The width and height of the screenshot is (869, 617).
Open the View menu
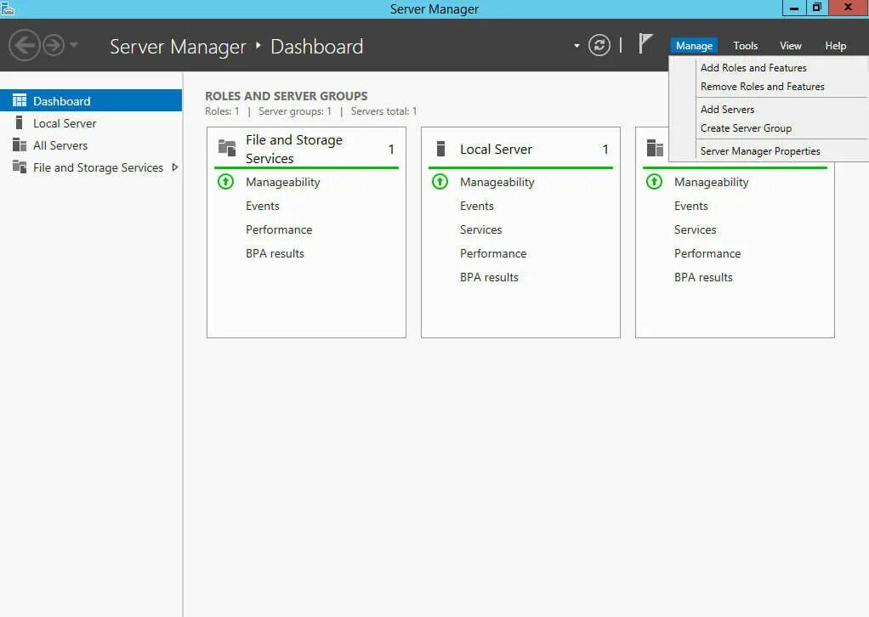pos(790,46)
